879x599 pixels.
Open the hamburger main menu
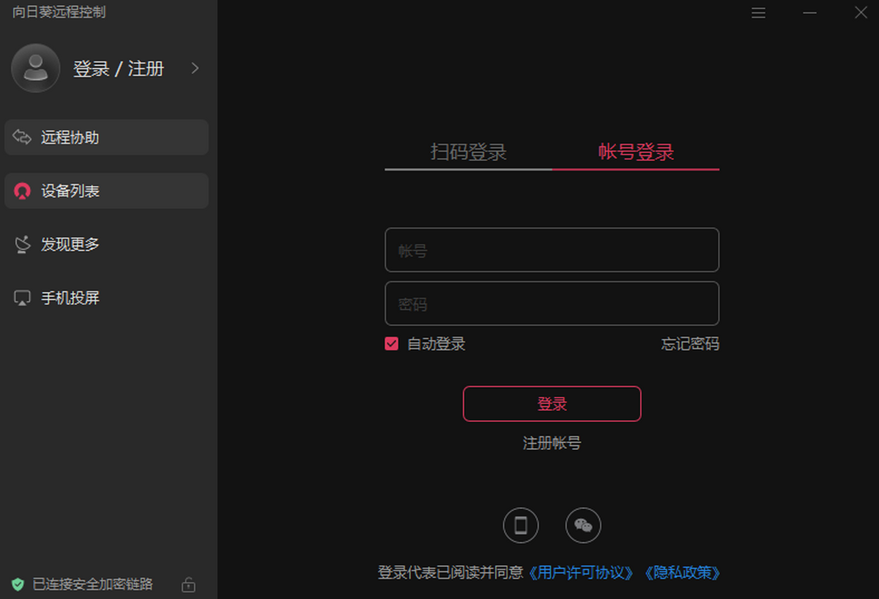click(758, 13)
